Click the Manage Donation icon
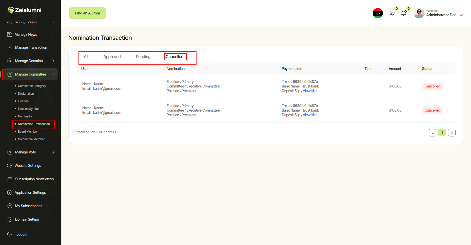 pyautogui.click(x=10, y=61)
